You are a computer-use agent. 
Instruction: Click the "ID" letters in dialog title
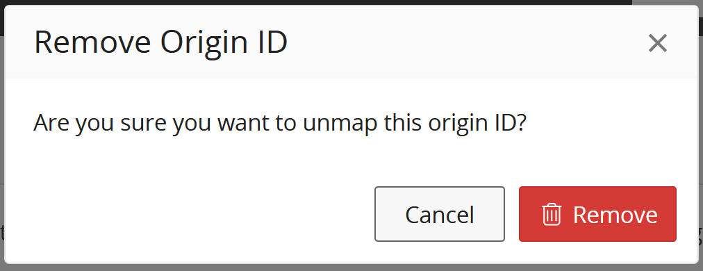(272, 42)
